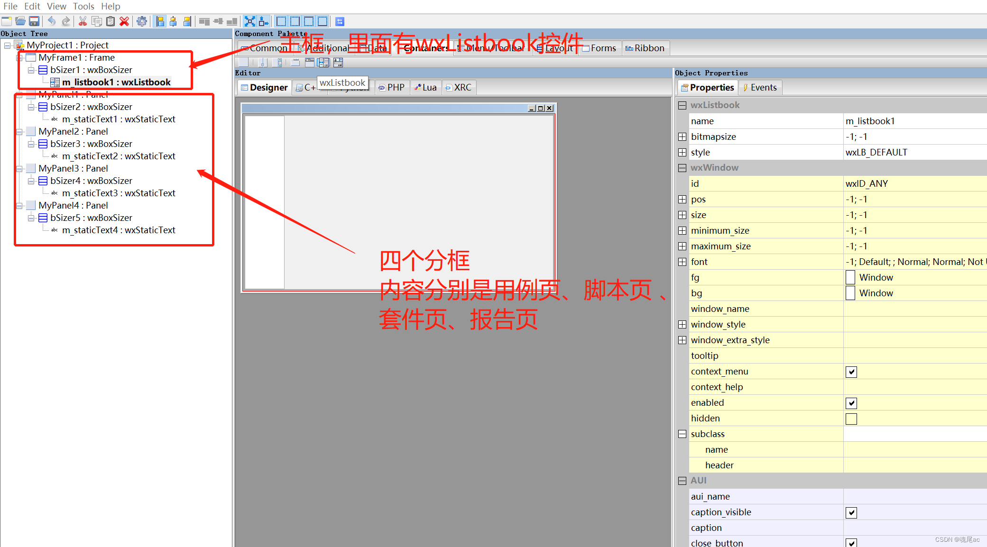Open the File menu

(10, 6)
